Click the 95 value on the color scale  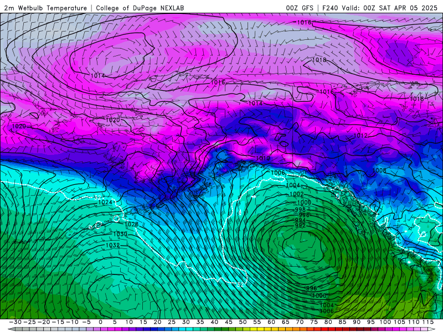pyautogui.click(x=370, y=322)
